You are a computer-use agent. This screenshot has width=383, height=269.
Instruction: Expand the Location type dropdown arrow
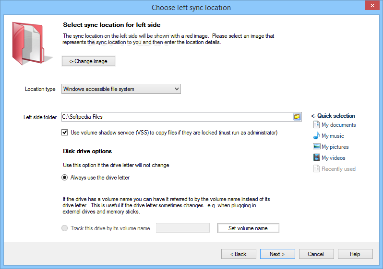tap(177, 89)
